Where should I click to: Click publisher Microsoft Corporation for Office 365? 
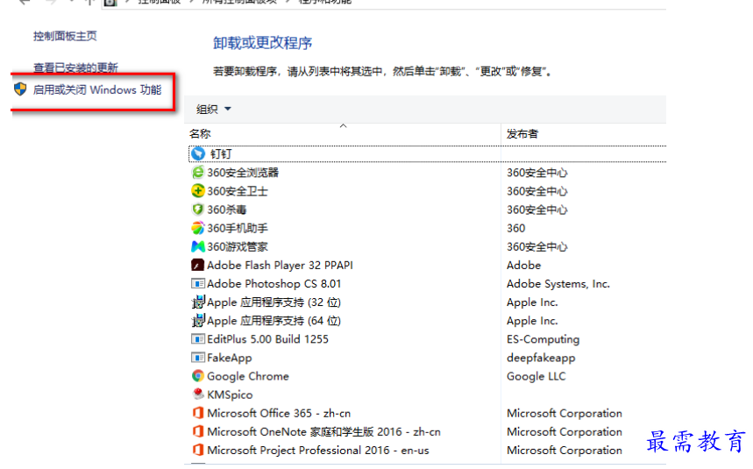tap(565, 413)
